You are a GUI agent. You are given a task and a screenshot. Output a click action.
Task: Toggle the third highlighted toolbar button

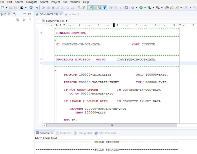(100, 8)
